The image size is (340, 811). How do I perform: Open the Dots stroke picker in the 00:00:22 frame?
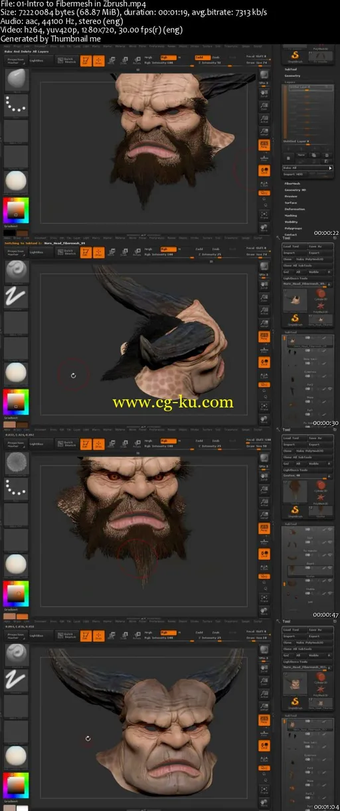tap(16, 106)
